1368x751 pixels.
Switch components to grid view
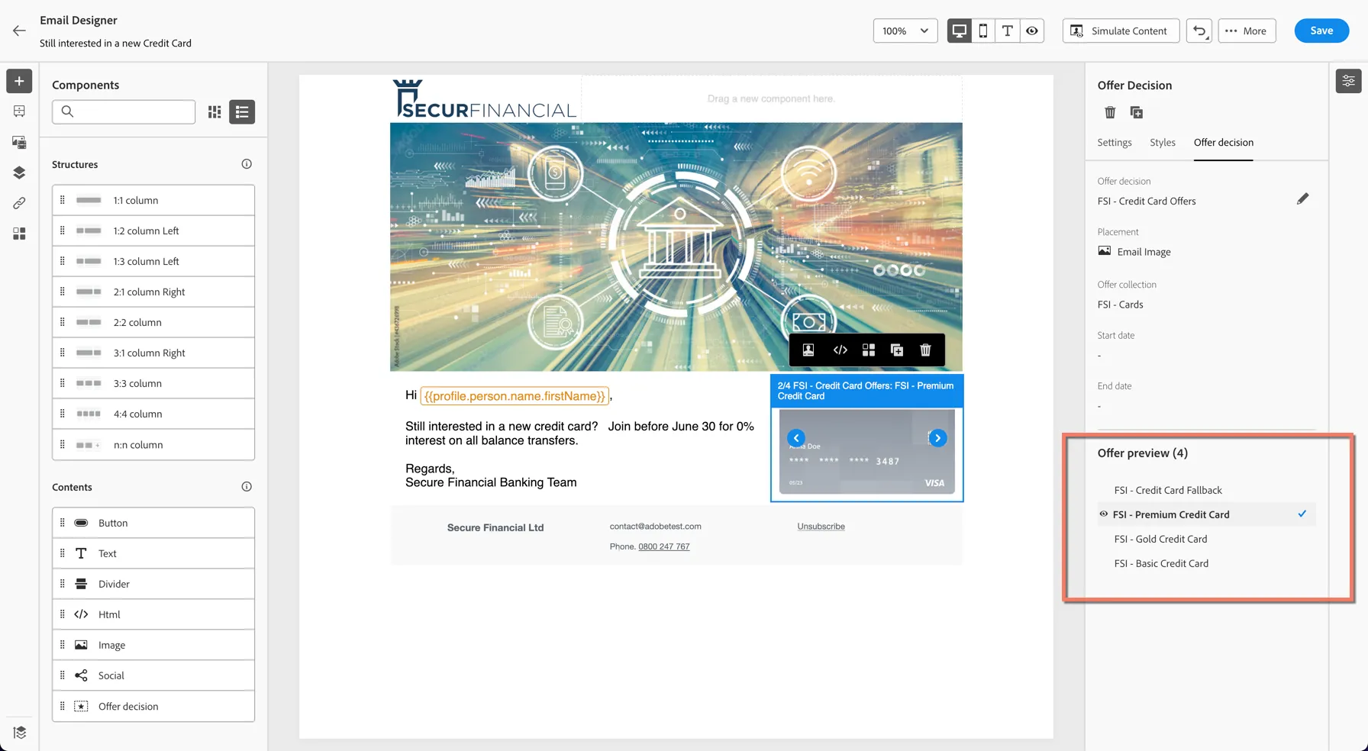click(215, 112)
